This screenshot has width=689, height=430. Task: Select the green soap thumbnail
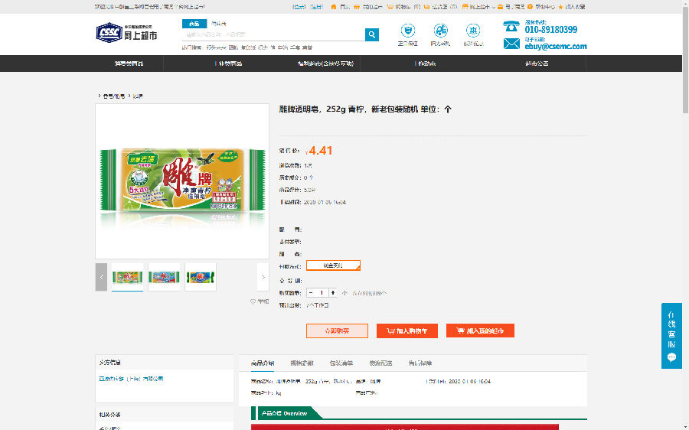pyautogui.click(x=127, y=277)
